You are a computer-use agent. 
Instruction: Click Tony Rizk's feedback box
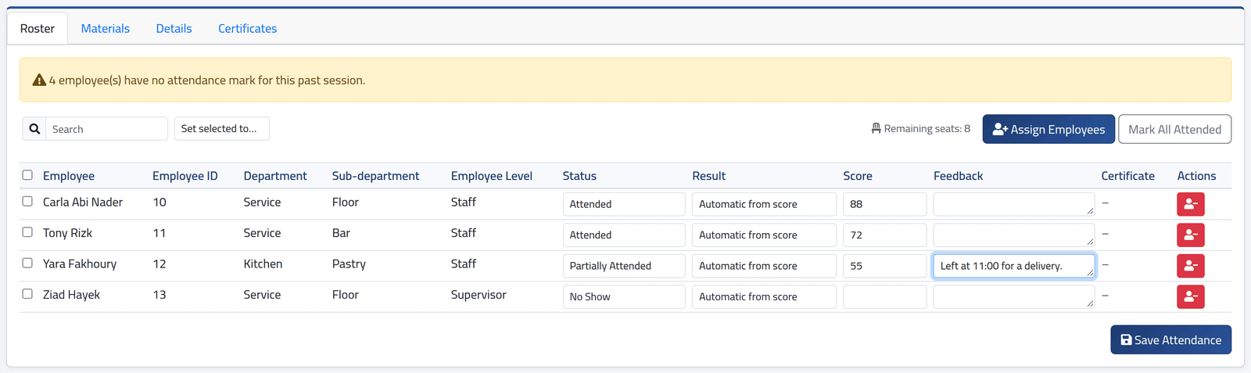(x=1014, y=235)
